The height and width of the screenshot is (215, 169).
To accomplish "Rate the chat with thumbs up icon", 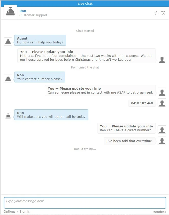I will click(156, 13).
